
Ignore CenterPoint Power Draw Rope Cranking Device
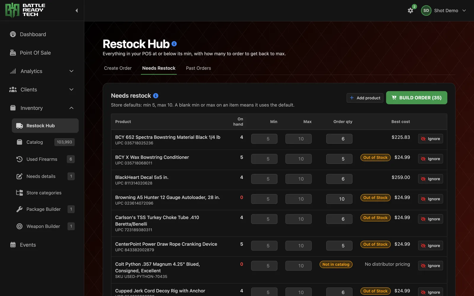tap(430, 246)
